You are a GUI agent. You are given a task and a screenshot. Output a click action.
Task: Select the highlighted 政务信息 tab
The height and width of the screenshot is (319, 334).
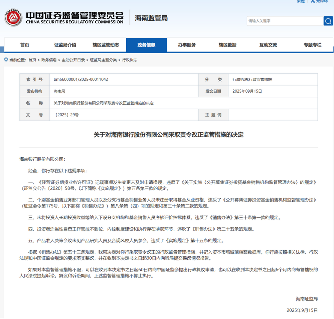point(146,45)
